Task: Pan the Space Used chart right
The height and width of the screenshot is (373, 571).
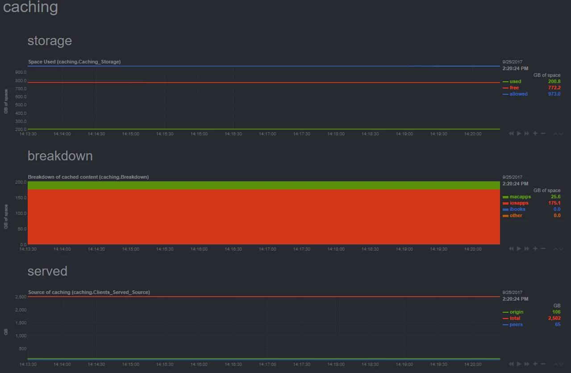Action: coord(527,134)
